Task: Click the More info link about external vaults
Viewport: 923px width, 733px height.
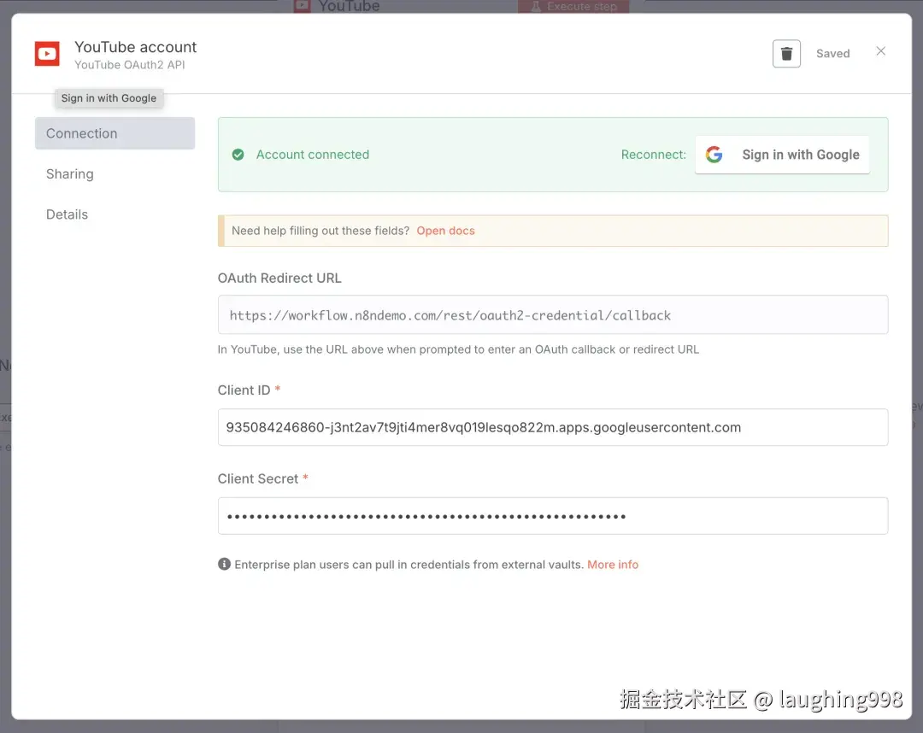Action: 613,563
